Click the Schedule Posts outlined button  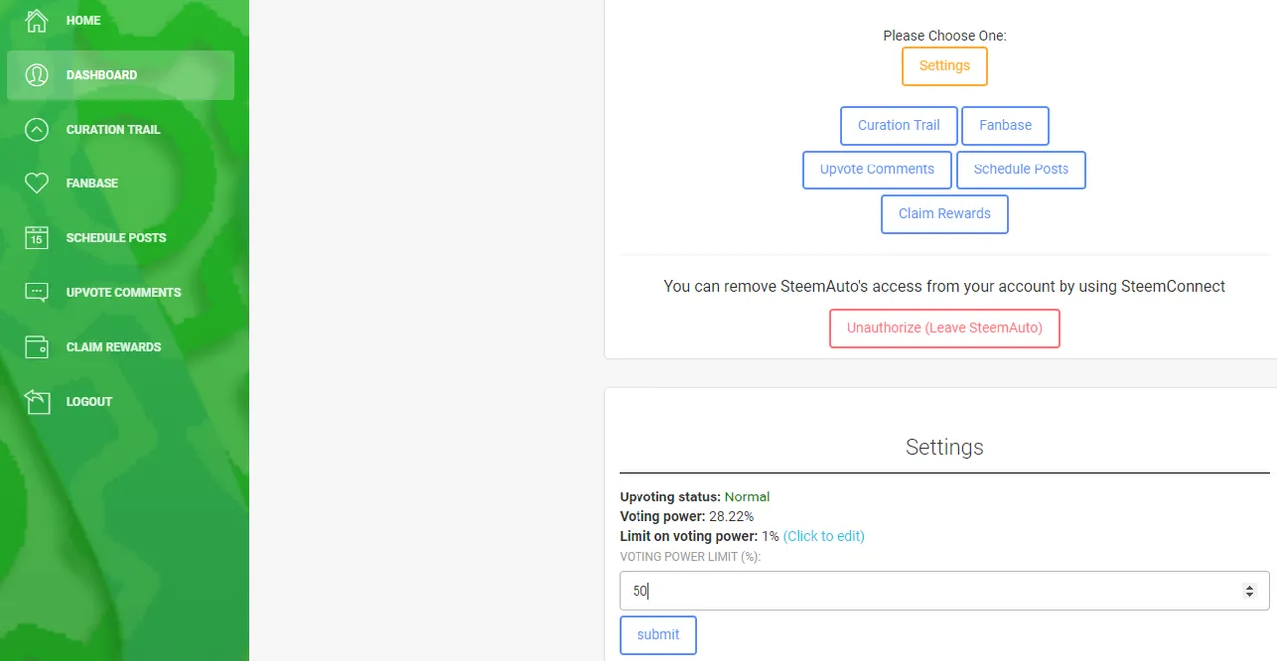(1021, 169)
